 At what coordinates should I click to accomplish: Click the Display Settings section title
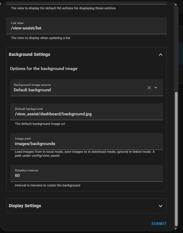[x=25, y=206]
